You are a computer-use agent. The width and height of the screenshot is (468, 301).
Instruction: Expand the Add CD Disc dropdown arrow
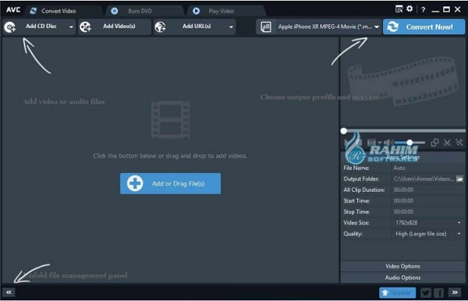[71, 27]
